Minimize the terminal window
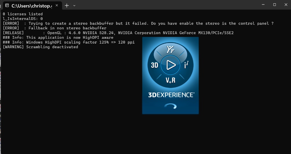291x154 pixels. click(263, 5)
